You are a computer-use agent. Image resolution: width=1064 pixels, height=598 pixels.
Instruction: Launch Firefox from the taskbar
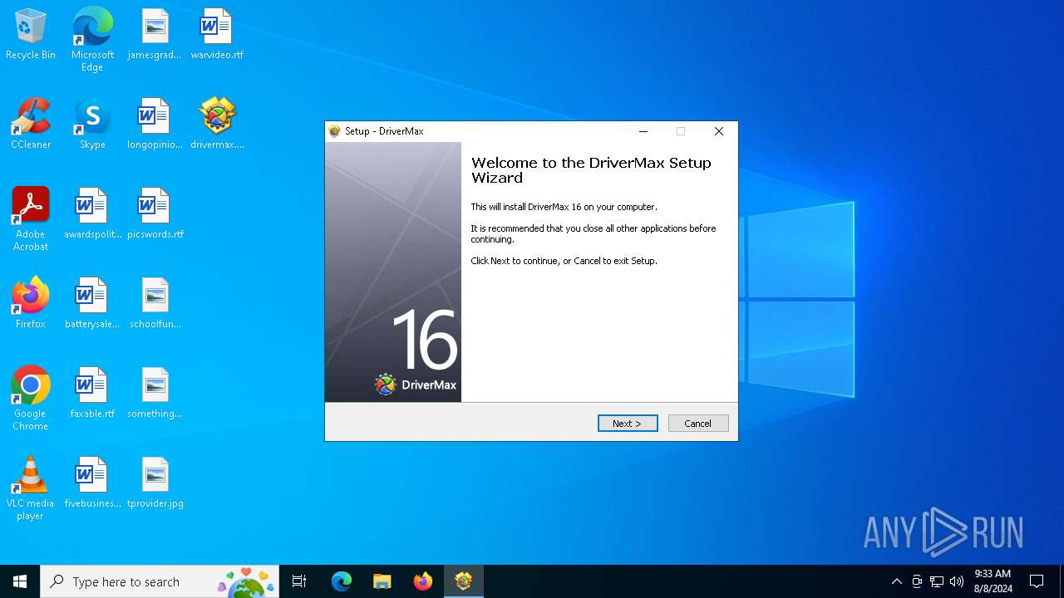[422, 581]
